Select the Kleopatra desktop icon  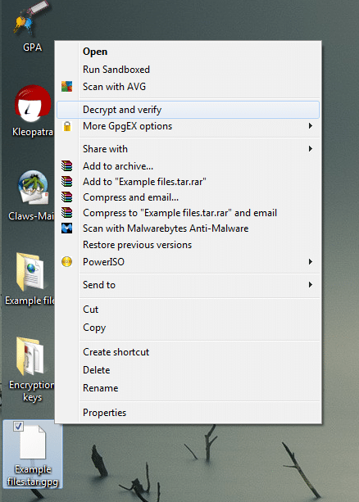(x=32, y=103)
